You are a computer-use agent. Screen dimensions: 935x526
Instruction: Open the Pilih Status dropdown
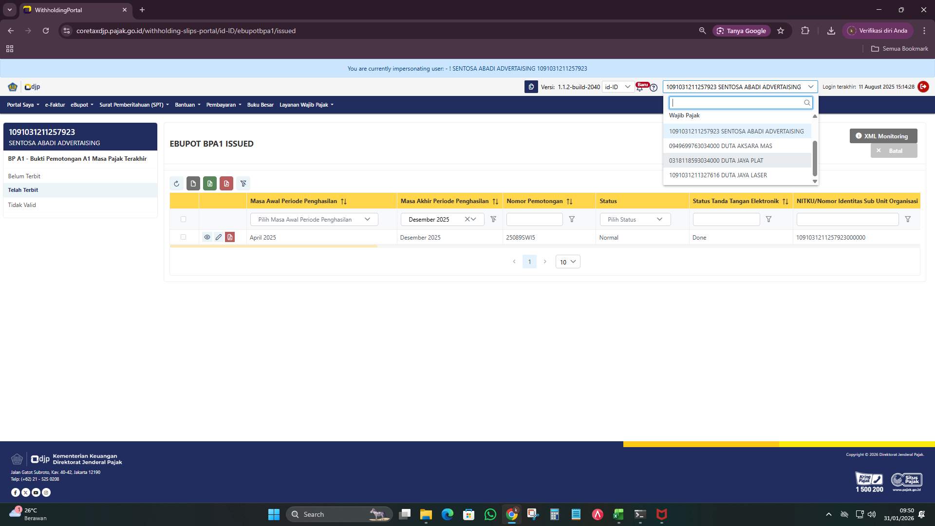coord(635,219)
